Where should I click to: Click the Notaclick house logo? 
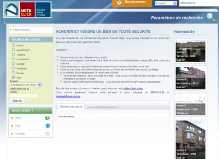tap(11, 10)
